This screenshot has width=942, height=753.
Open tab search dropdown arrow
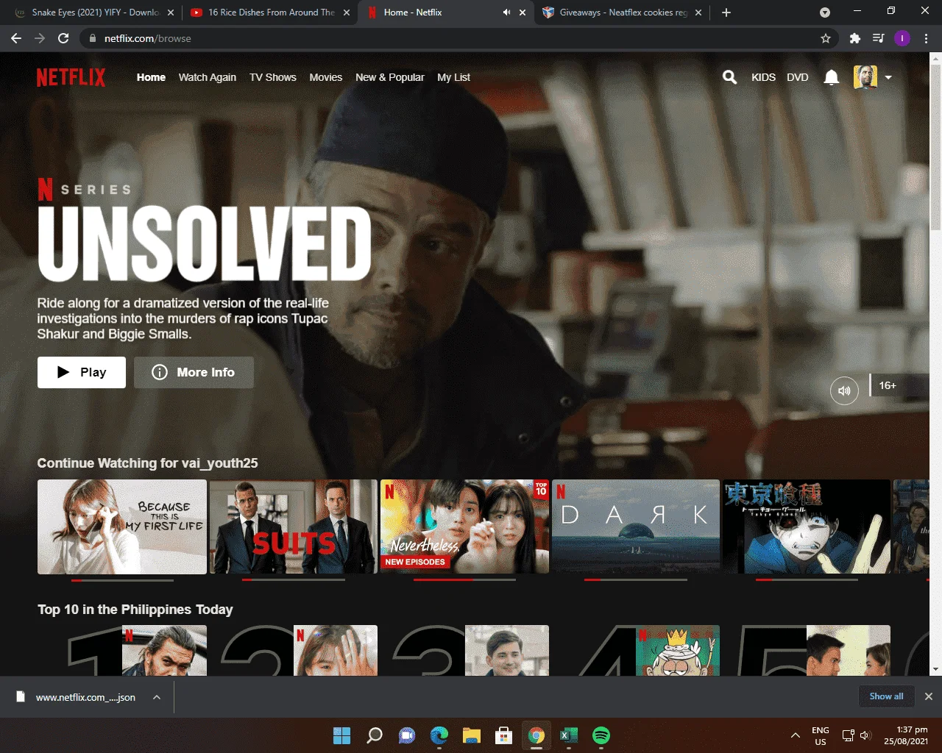click(825, 13)
